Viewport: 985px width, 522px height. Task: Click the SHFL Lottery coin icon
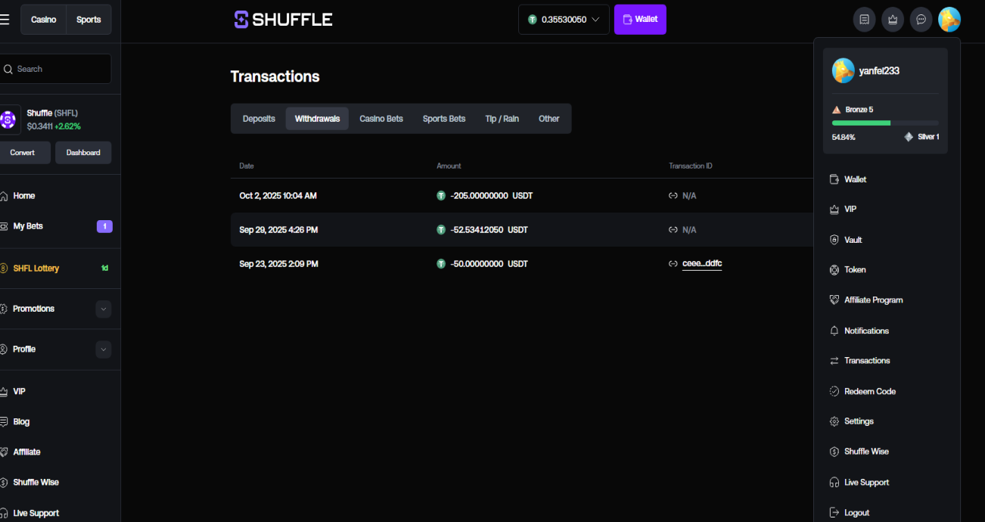coord(5,269)
